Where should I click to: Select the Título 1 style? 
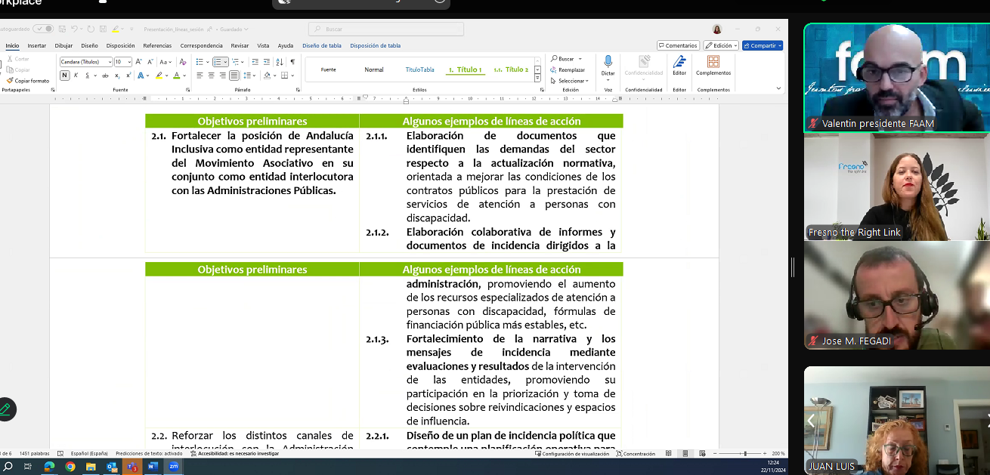[x=465, y=69]
